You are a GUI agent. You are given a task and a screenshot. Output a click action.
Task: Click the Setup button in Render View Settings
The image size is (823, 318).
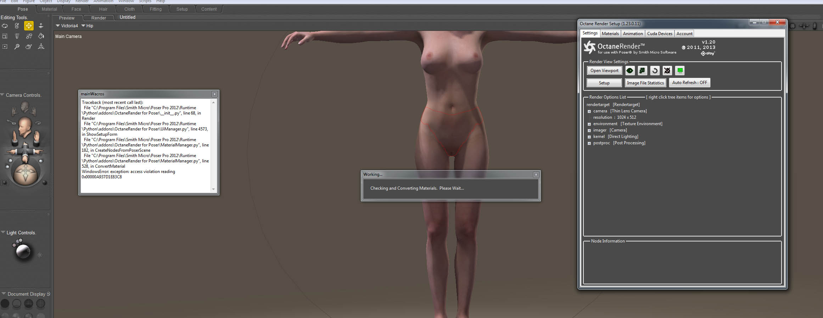604,83
